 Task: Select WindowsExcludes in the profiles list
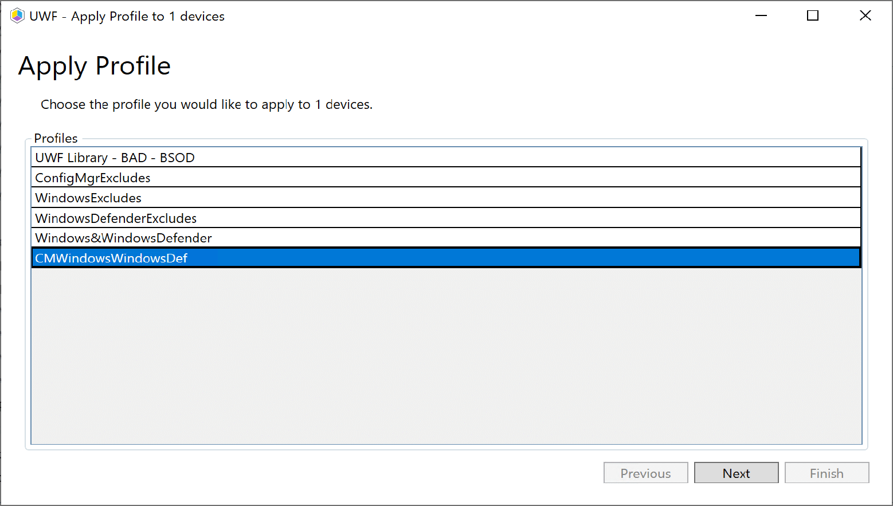coord(88,198)
